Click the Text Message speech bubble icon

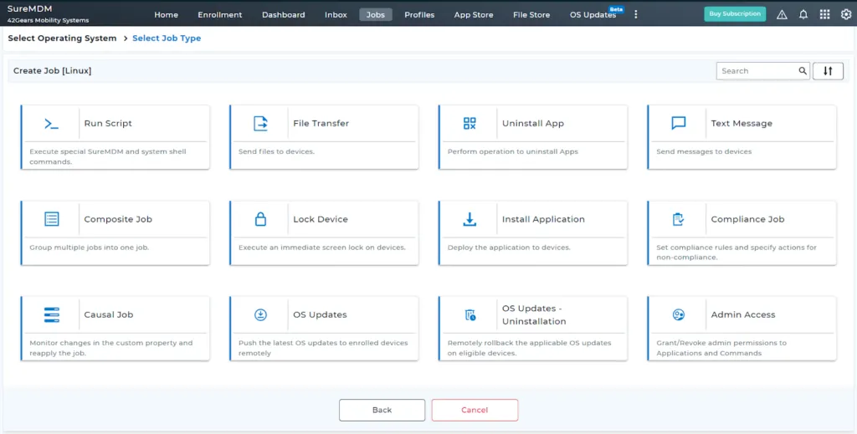click(678, 124)
